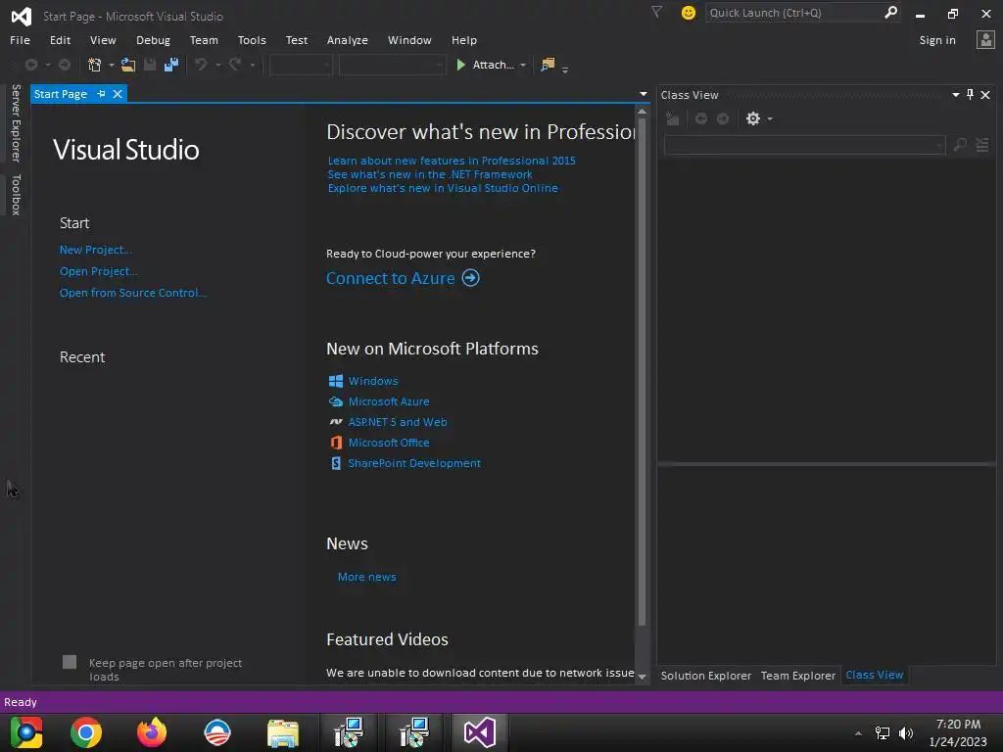
Task: Click the Start Page vertical scrollbar thumb
Action: coord(642,371)
